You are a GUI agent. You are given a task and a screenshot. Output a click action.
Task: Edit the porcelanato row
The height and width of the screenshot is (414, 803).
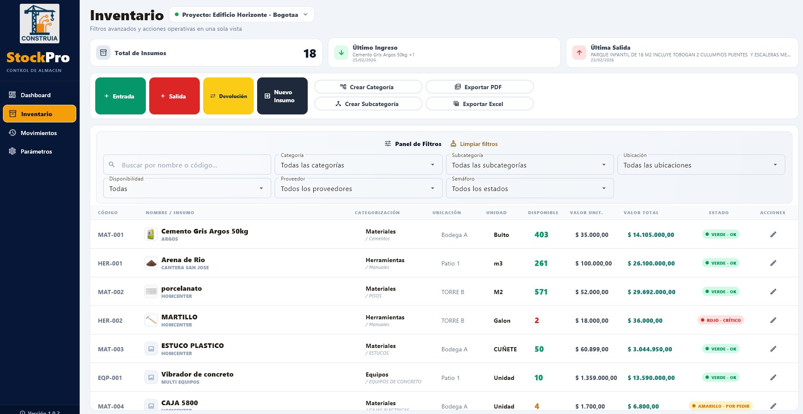[773, 292]
